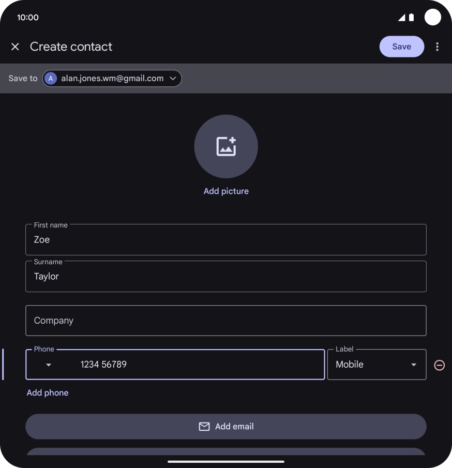Click the Add email button
The height and width of the screenshot is (468, 452).
tap(226, 427)
